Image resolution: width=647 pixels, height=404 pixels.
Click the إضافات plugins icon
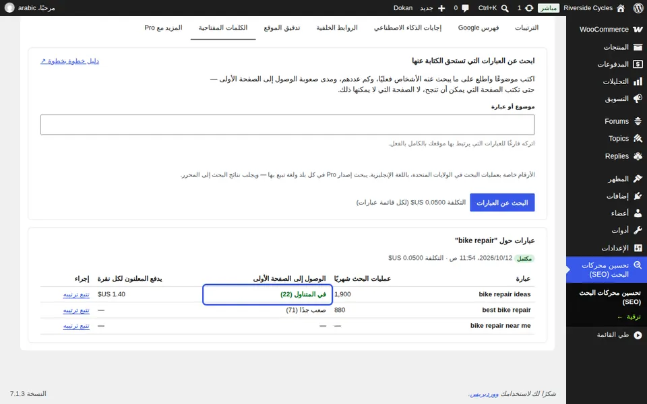coord(638,196)
